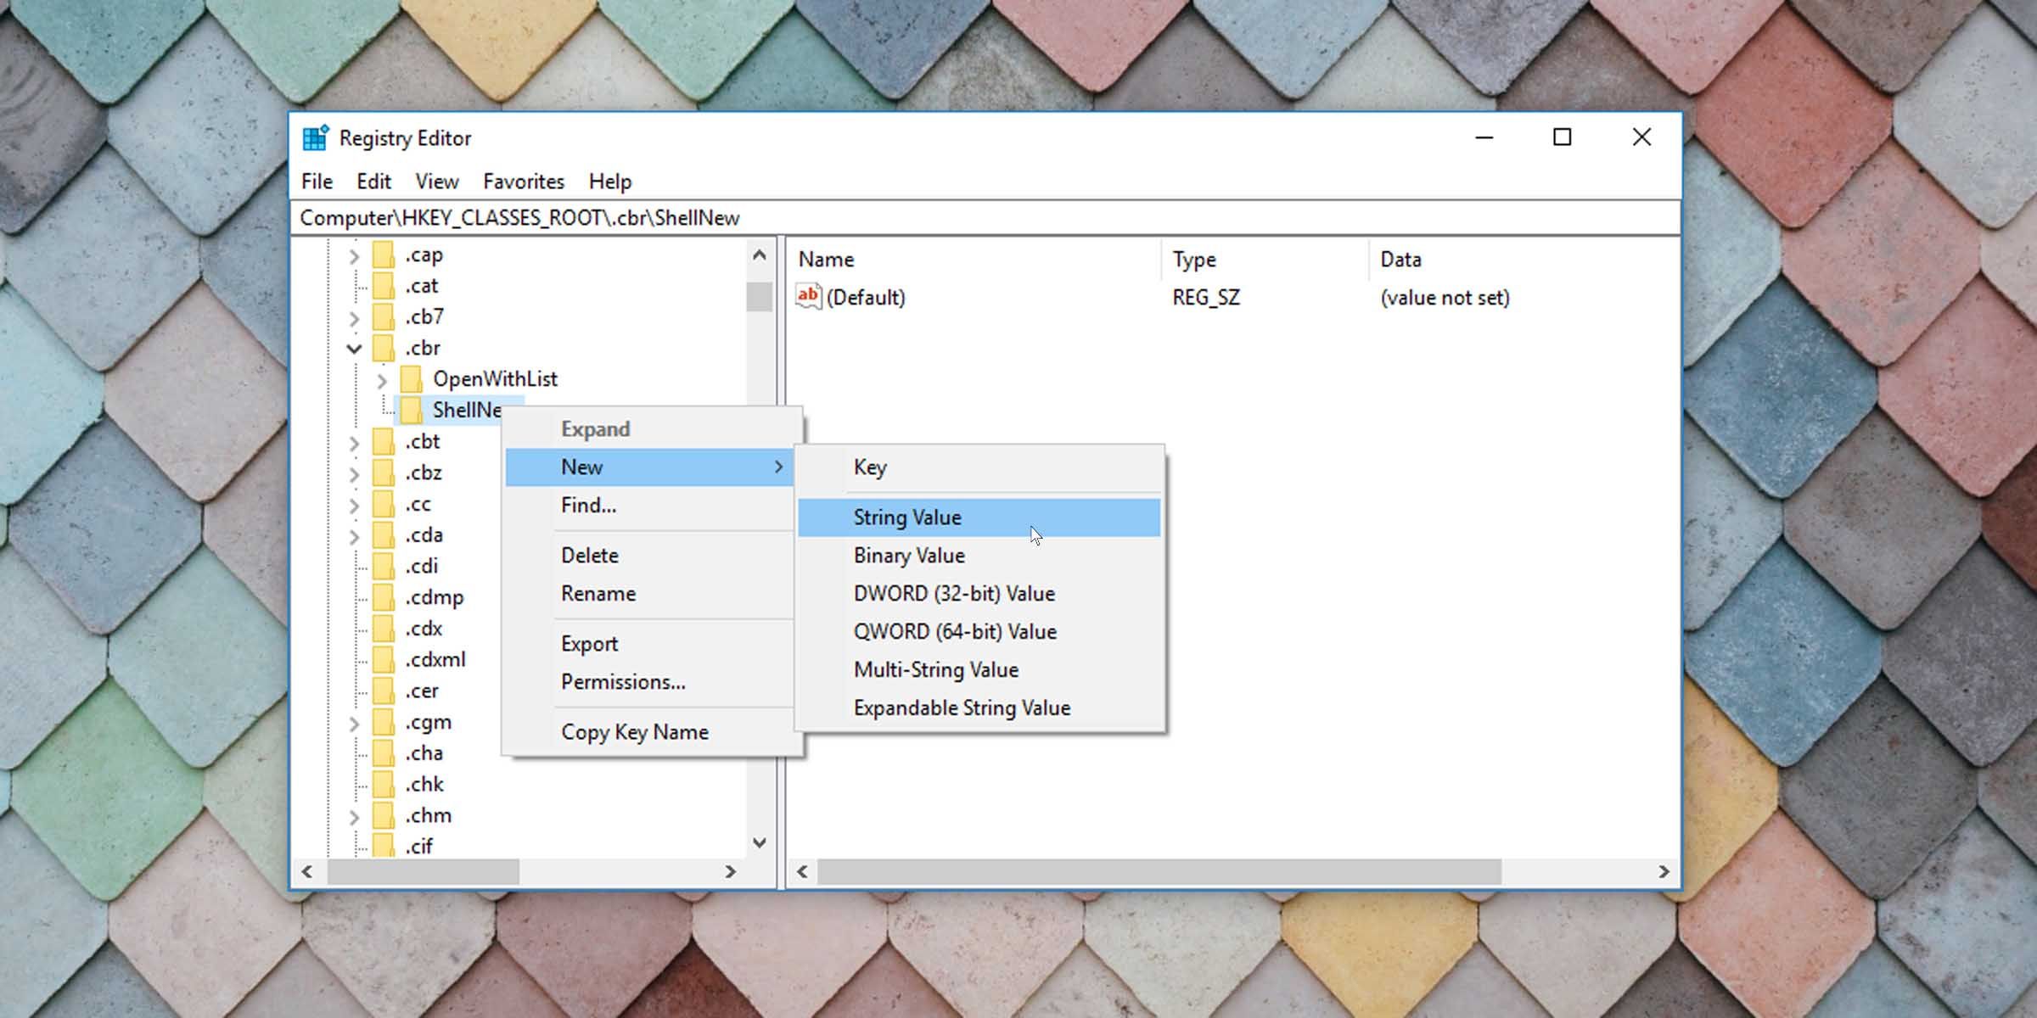Open the View menu
2037x1018 pixels.
click(x=436, y=182)
